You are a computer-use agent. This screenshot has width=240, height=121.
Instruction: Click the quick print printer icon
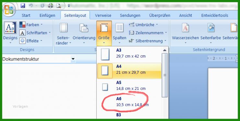(x=51, y=6)
